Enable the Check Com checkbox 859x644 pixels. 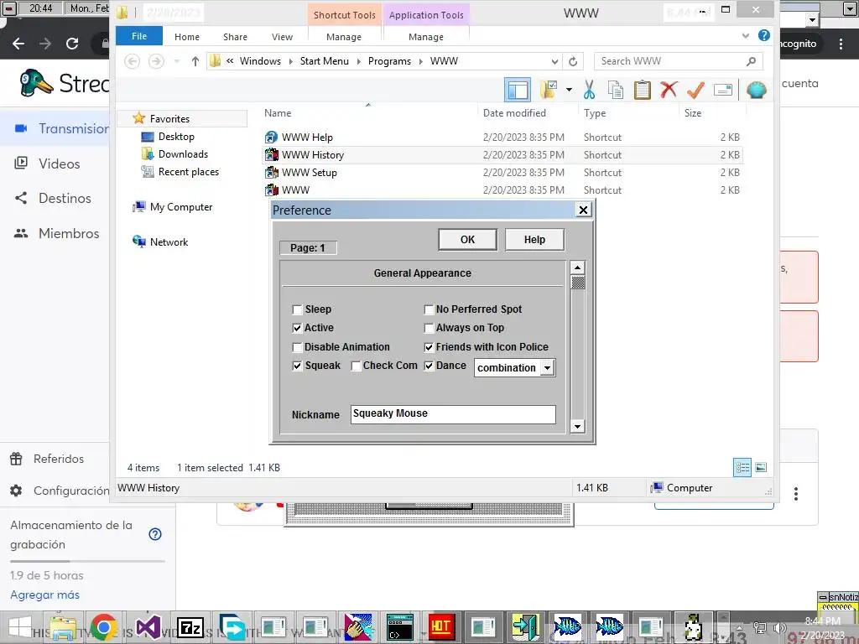(x=356, y=366)
